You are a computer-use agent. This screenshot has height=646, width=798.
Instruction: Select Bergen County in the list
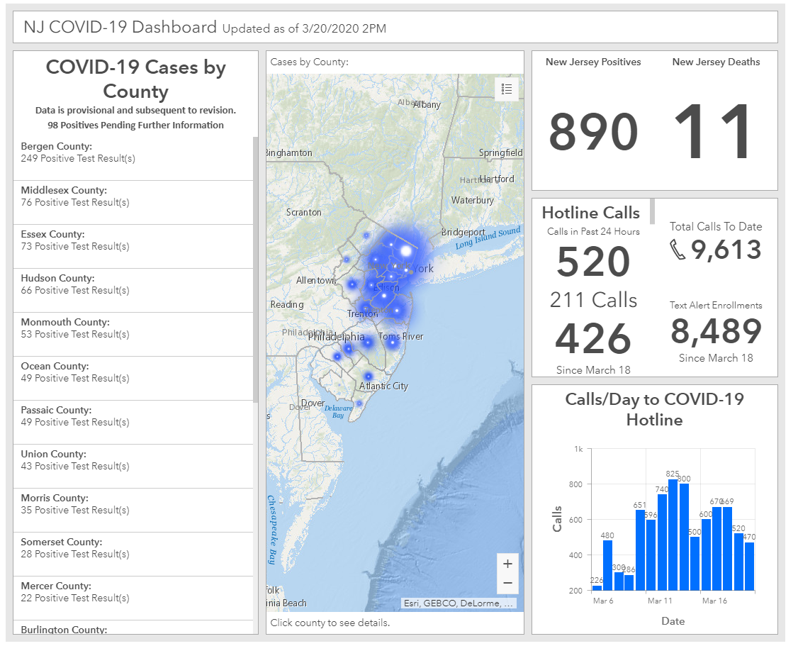point(133,159)
